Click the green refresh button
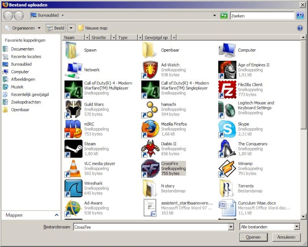The image size is (308, 247). click(x=224, y=15)
